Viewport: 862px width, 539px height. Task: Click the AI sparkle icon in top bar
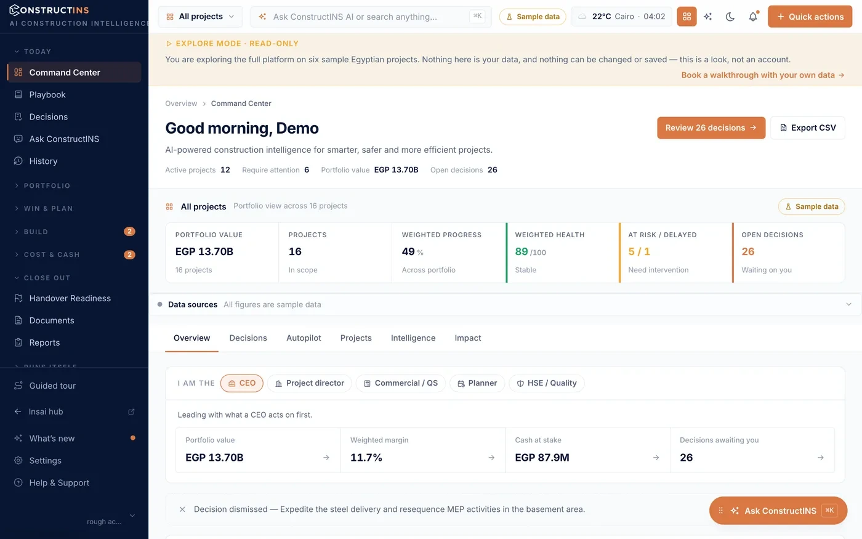708,17
